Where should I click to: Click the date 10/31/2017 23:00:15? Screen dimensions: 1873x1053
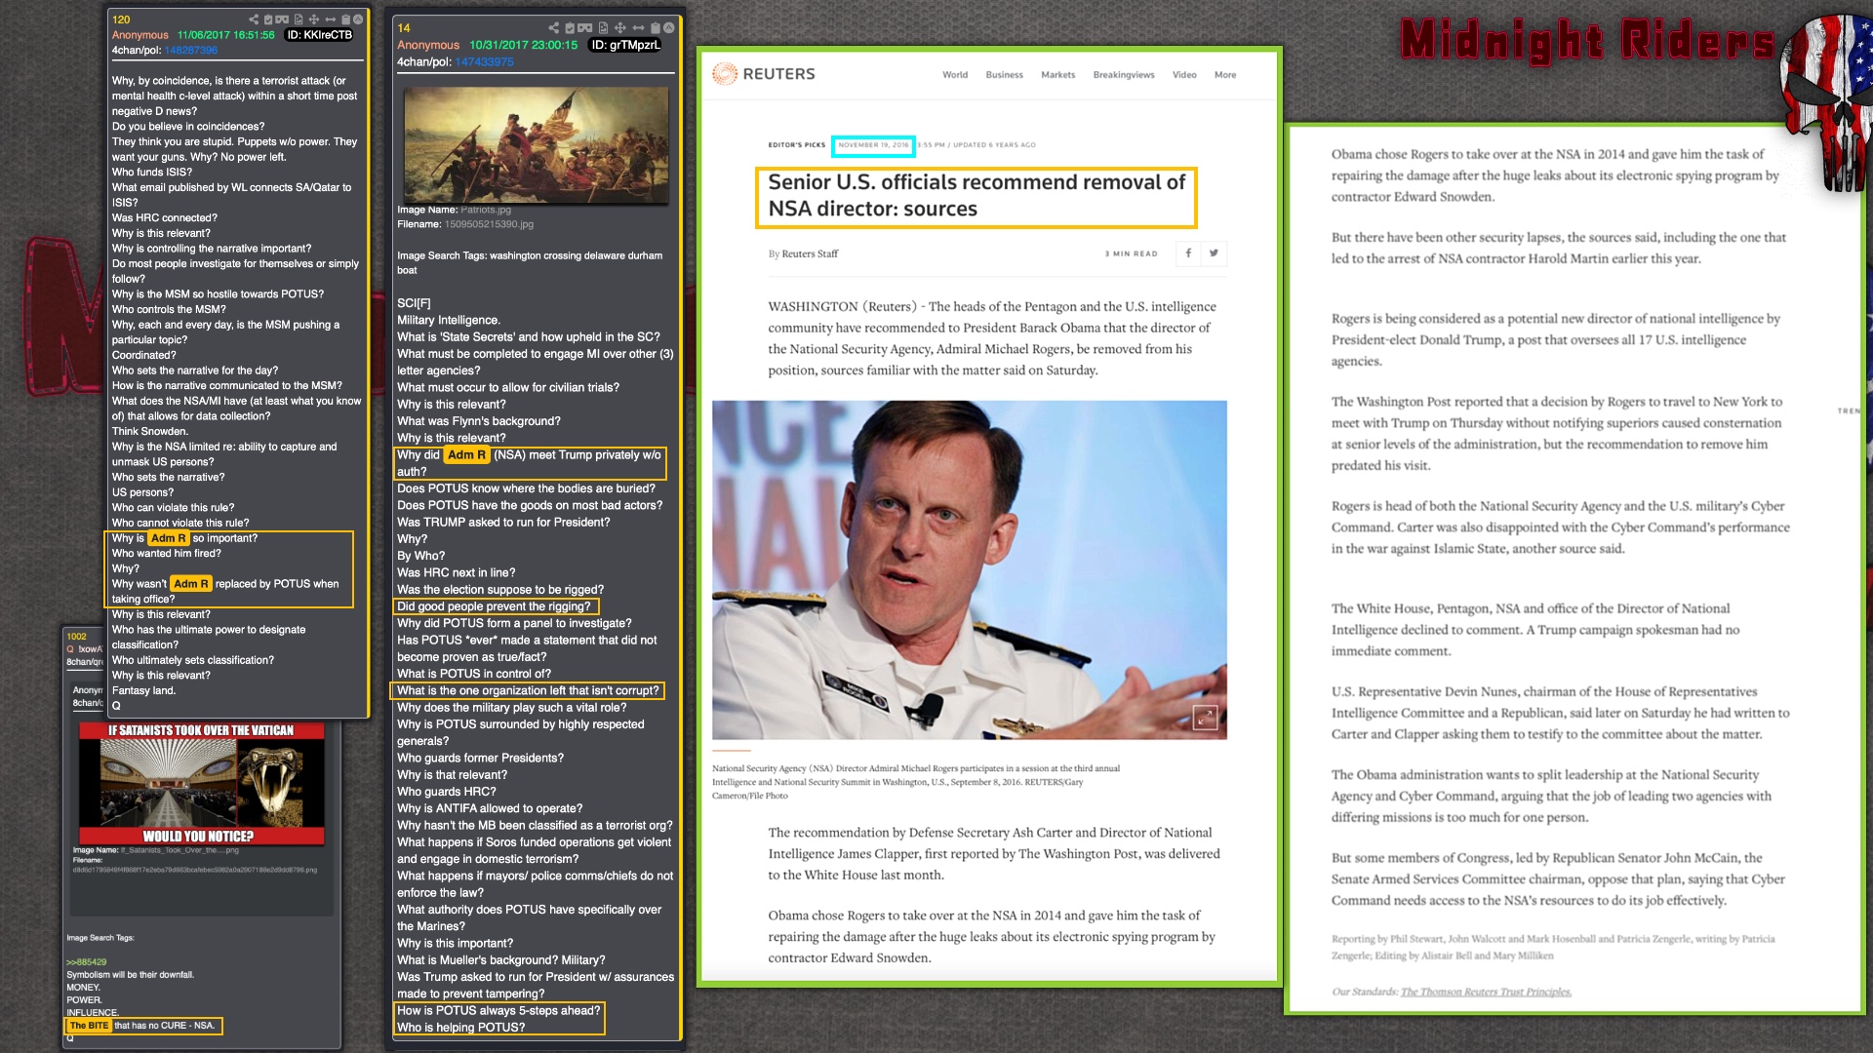523,45
